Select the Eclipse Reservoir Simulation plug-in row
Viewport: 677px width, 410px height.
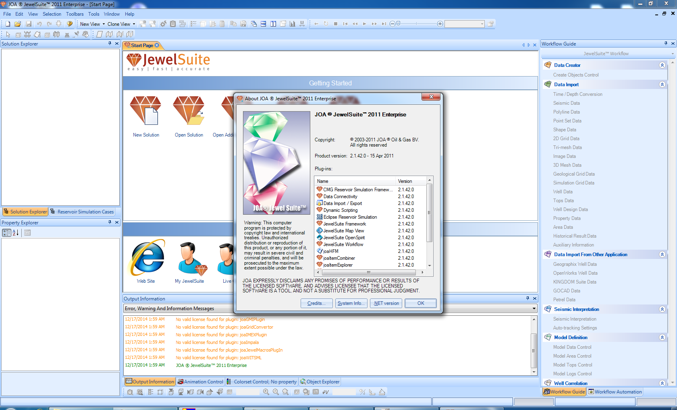(370, 217)
